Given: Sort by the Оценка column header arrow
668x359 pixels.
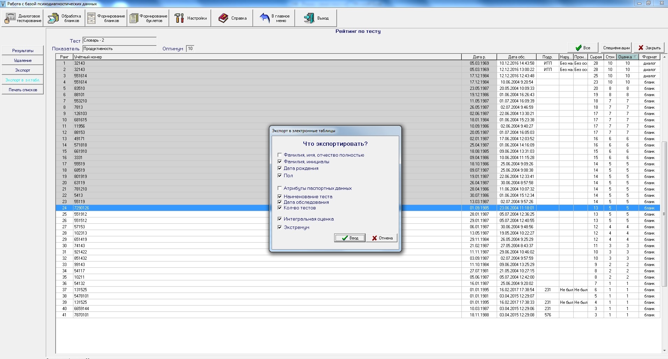Looking at the screenshot, I should tap(635, 57).
